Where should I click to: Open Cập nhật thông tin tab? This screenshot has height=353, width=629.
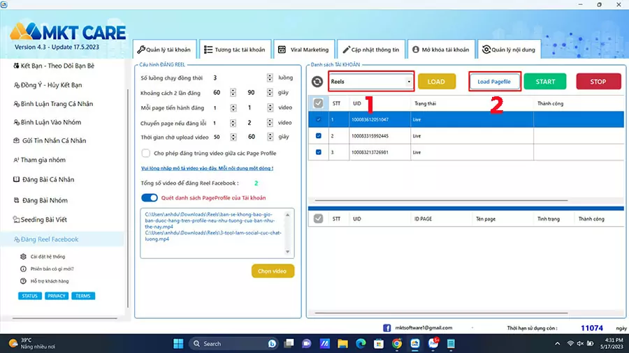370,50
